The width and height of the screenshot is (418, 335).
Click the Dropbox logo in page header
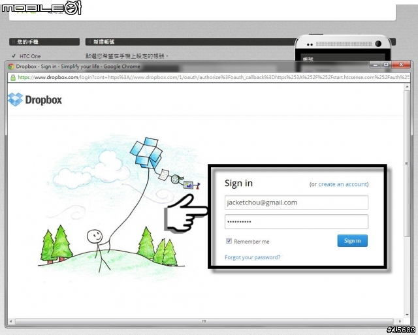tap(35, 100)
